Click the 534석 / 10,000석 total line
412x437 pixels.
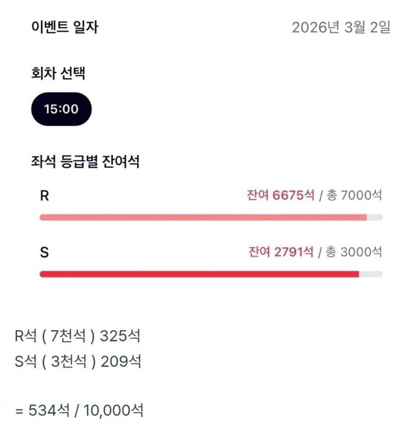pyautogui.click(x=79, y=410)
